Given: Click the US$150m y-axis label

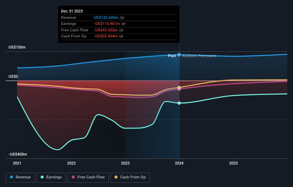Looking at the screenshot, I should coord(17,47).
